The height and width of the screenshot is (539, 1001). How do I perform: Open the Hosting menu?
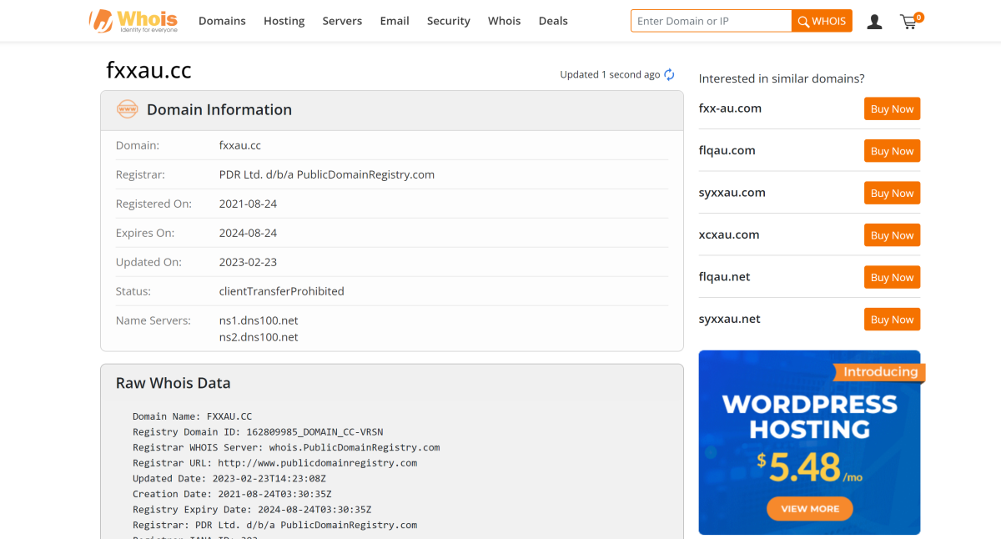click(x=284, y=21)
